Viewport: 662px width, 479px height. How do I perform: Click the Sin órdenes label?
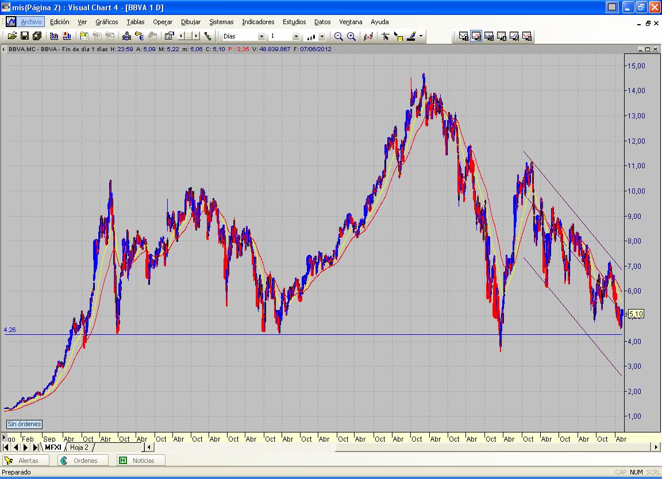point(25,424)
